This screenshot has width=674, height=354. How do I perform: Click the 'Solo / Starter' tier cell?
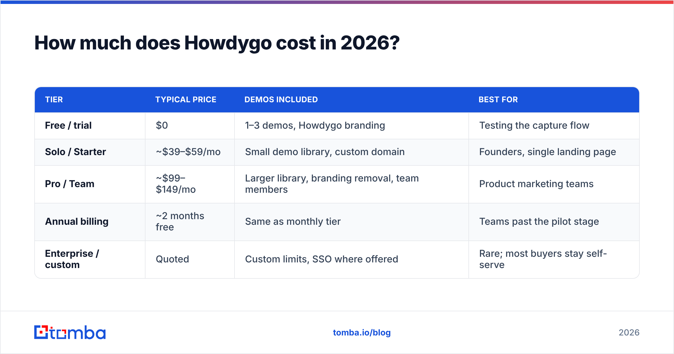click(x=90, y=152)
